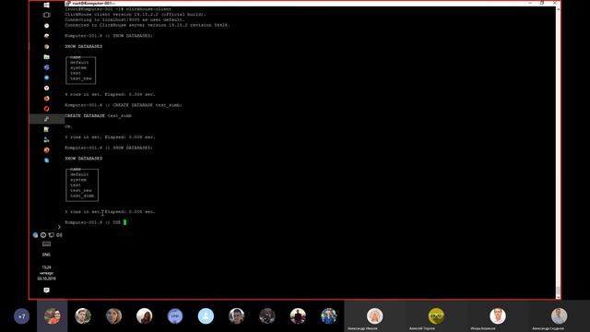Screen dimensions: 590x332
Task: Open the red-ring Opera taskbar icon
Action: tap(46, 109)
